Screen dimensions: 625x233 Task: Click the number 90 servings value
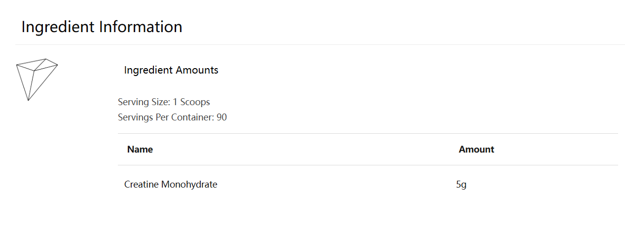pos(222,117)
